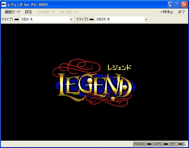Open the 画面モード menu
This screenshot has height=148, width=189.
coord(12,12)
